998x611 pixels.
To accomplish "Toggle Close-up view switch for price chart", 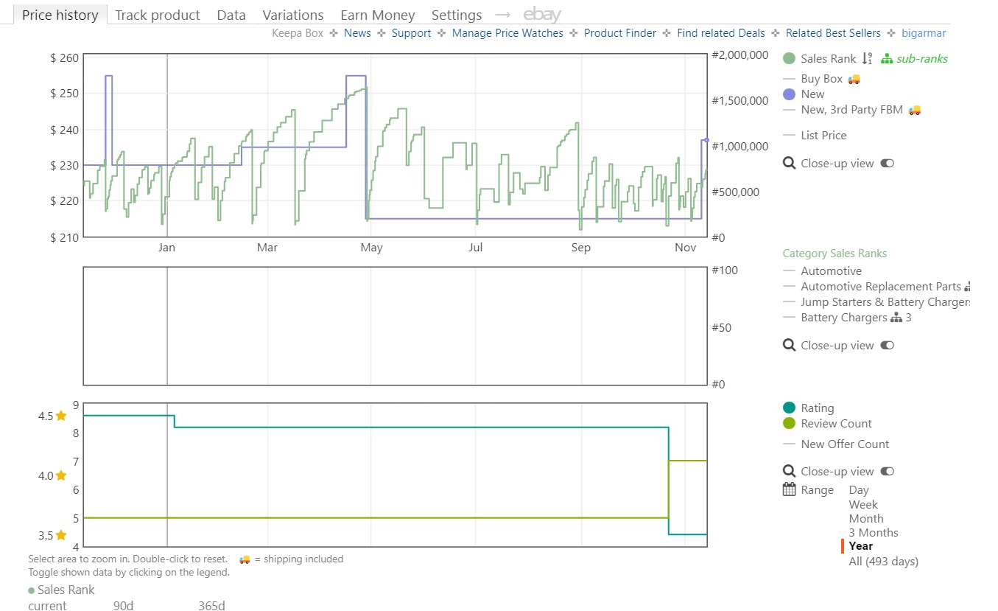I will pyautogui.click(x=888, y=164).
